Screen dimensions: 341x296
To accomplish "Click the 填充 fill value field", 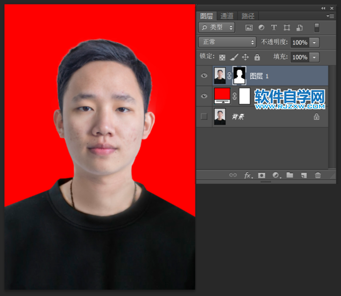I will 300,57.
